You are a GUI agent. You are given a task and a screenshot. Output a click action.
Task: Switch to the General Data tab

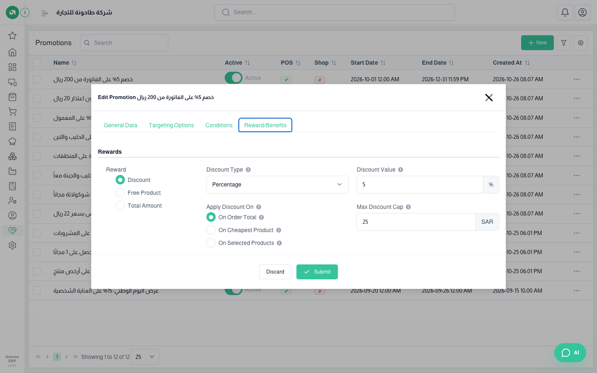tap(120, 125)
